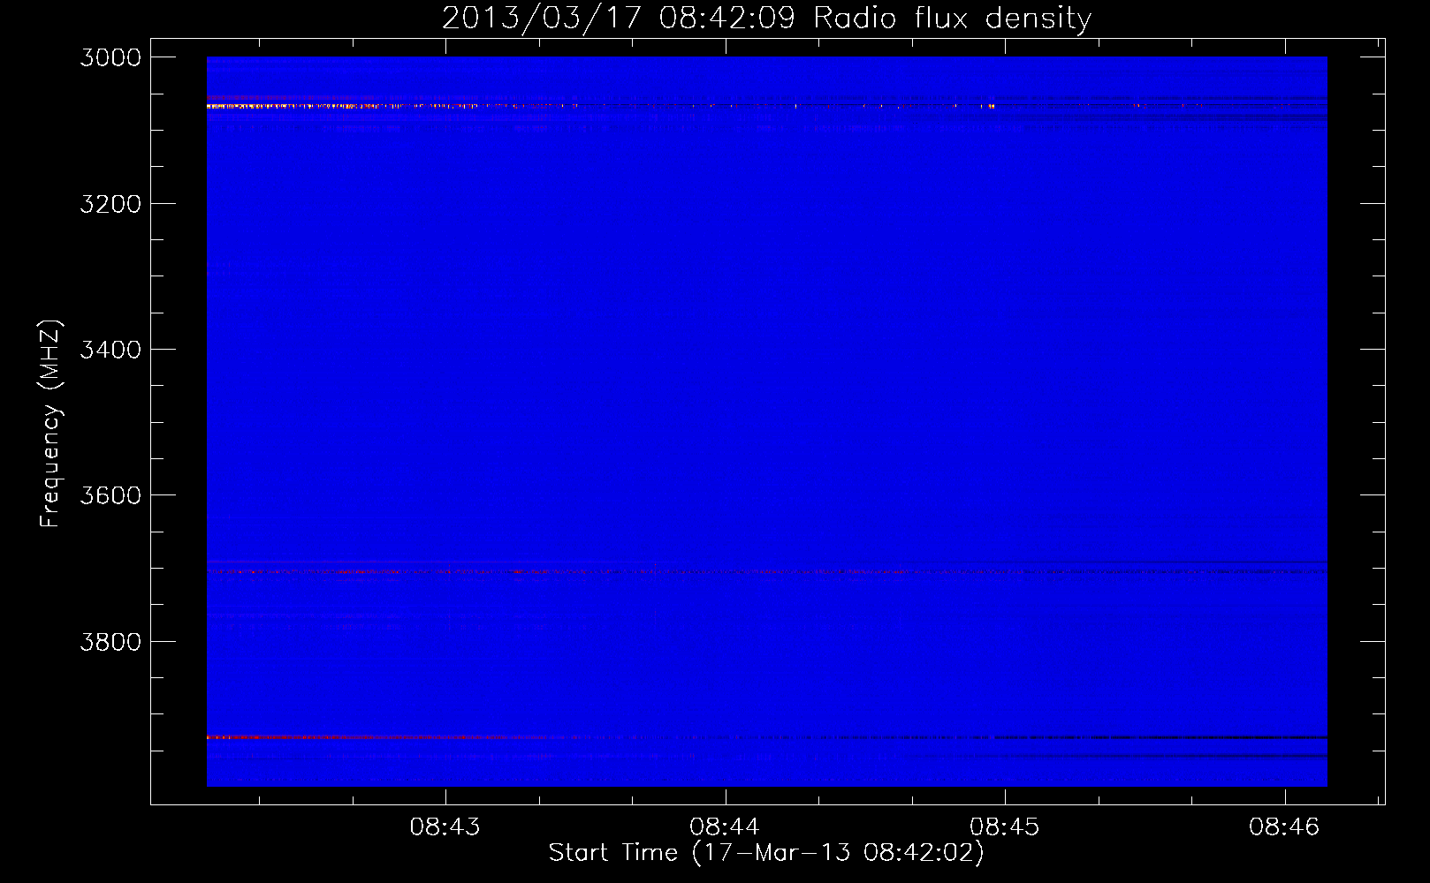Click the '08:43' time axis label
Viewport: 1430px width, 883px height.
(x=445, y=827)
